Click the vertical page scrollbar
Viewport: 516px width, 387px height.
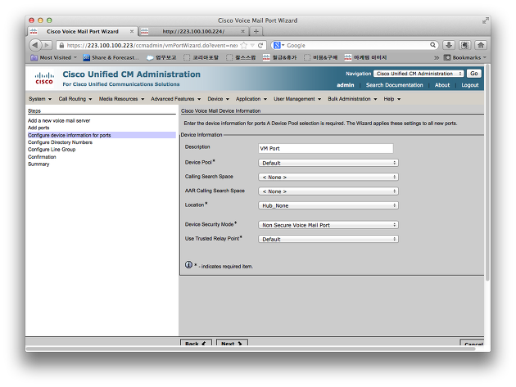click(x=487, y=172)
